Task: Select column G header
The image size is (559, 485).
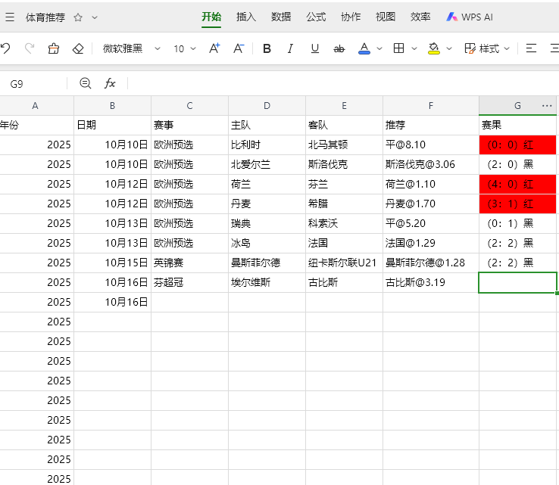Action: pyautogui.click(x=517, y=106)
